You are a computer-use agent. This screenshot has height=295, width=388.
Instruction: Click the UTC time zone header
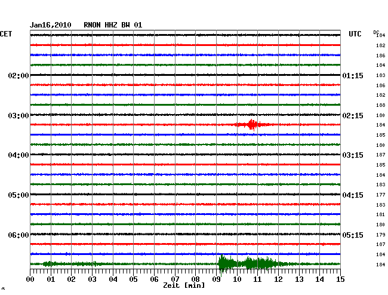(355, 34)
